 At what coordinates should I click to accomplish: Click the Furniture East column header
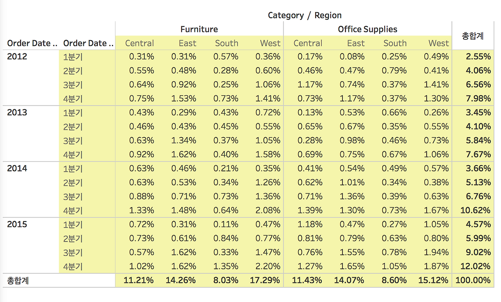tap(187, 43)
